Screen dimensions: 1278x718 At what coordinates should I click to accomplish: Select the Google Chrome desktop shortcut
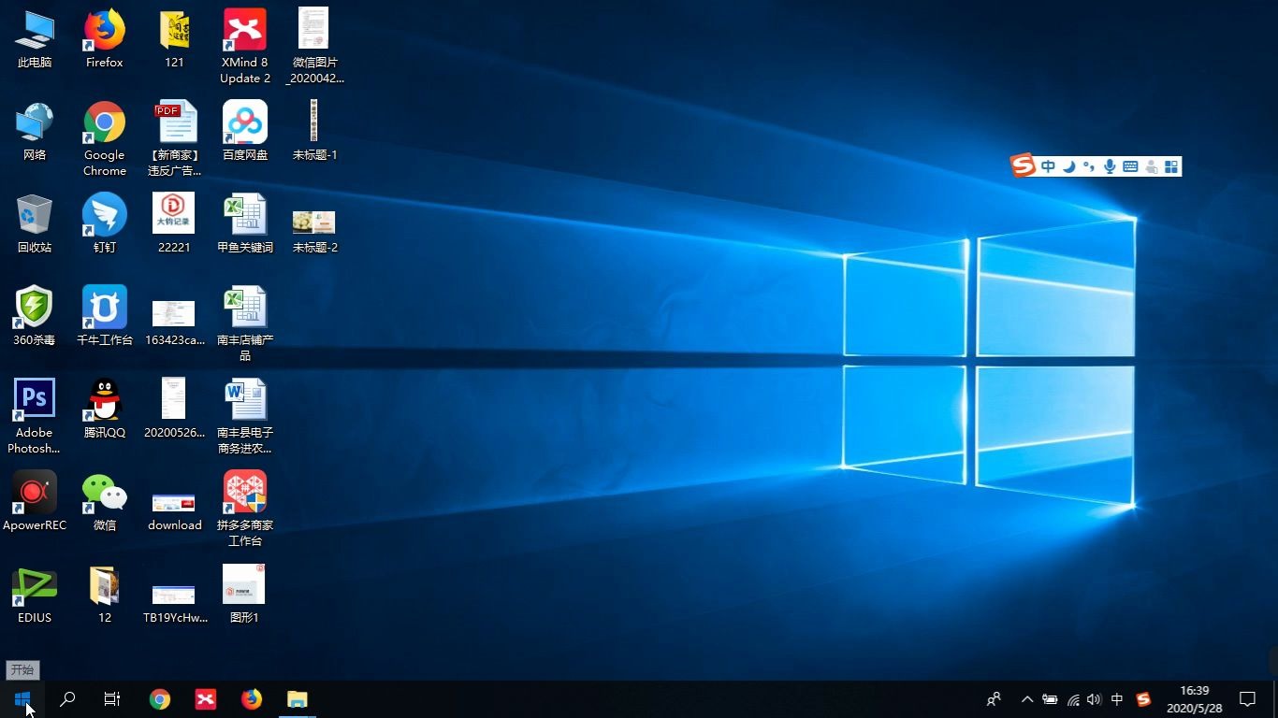[x=105, y=138]
